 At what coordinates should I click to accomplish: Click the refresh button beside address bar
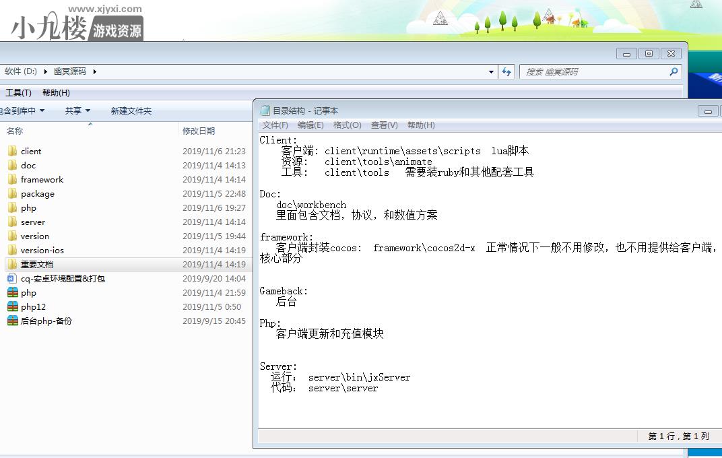click(x=506, y=71)
